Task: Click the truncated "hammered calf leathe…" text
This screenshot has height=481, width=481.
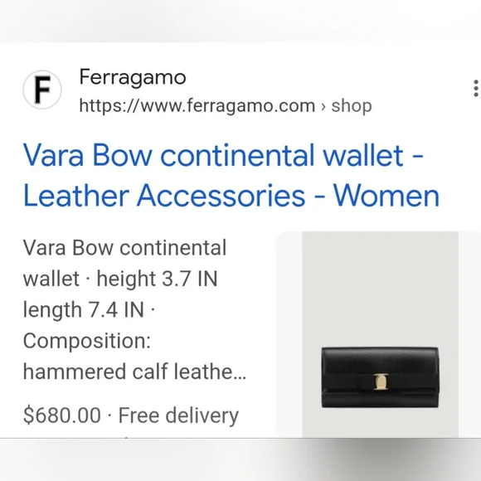Action: coord(134,372)
